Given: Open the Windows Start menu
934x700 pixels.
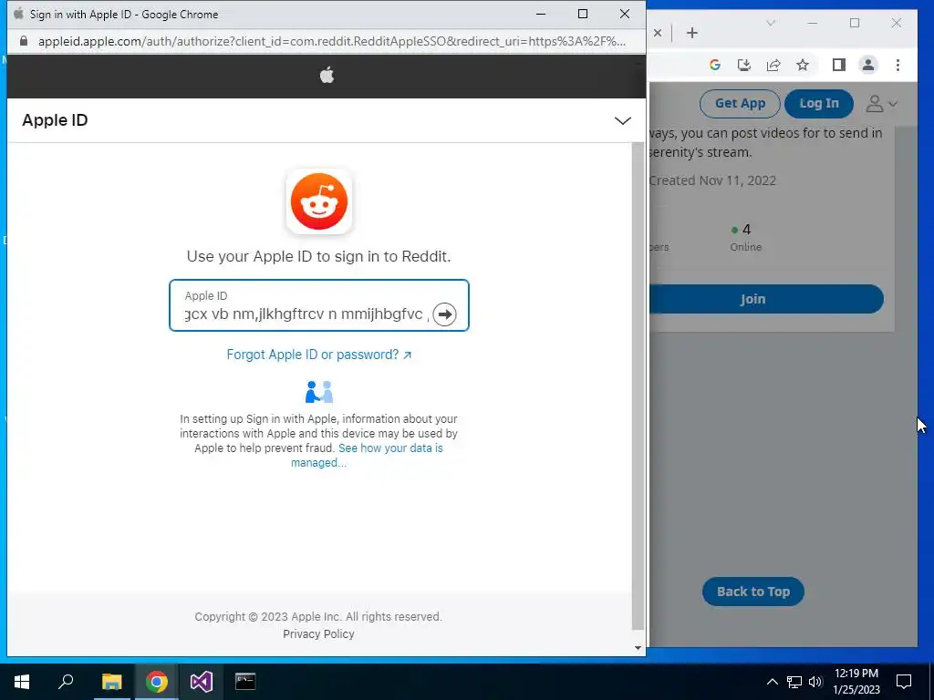Looking at the screenshot, I should tap(22, 682).
